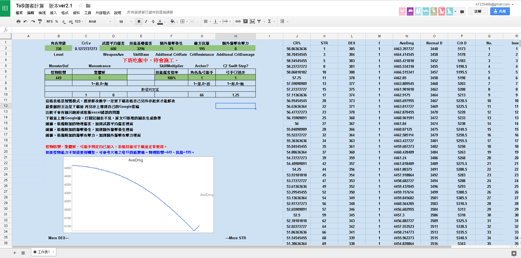This screenshot has height=258, width=521.
Task: Click the print icon in toolbar
Action: pyautogui.click(x=18, y=21)
